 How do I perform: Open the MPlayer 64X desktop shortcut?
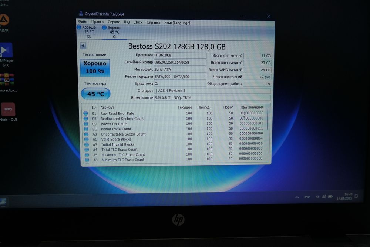pos(6,55)
